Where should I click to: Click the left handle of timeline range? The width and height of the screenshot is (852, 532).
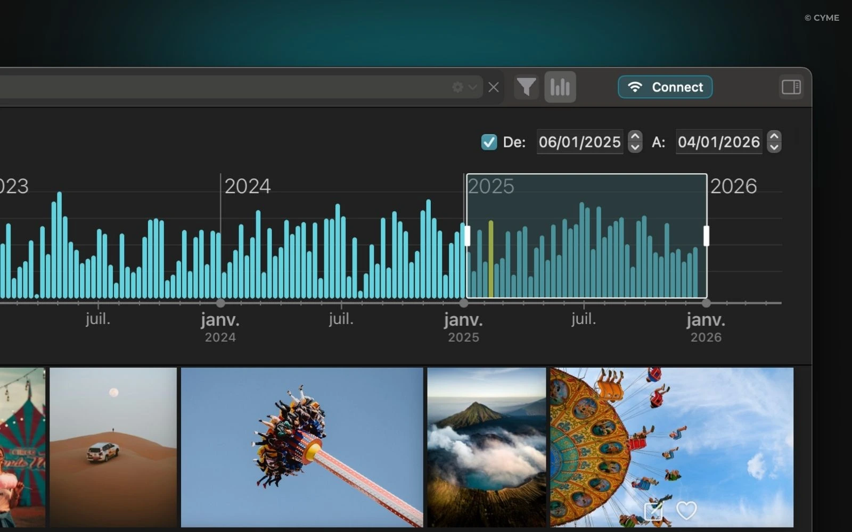pyautogui.click(x=467, y=236)
